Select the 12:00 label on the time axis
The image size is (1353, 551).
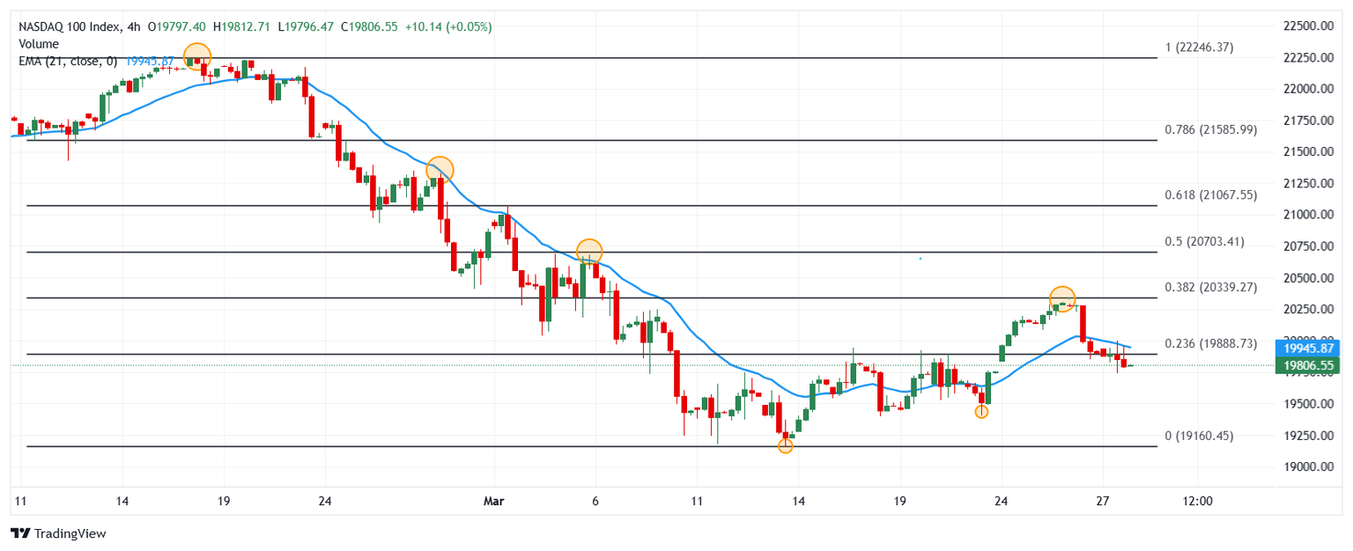click(1198, 502)
